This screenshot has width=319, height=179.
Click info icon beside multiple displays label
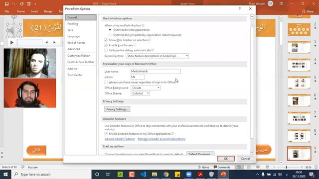point(143,25)
